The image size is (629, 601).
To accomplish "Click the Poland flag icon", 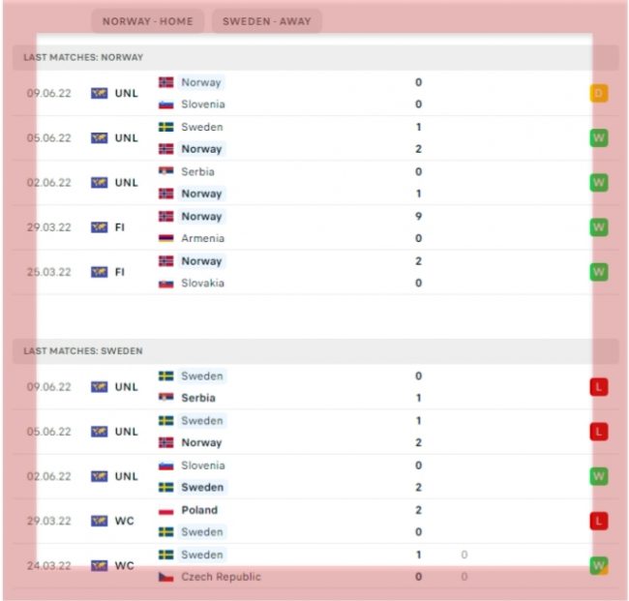I will pyautogui.click(x=165, y=510).
